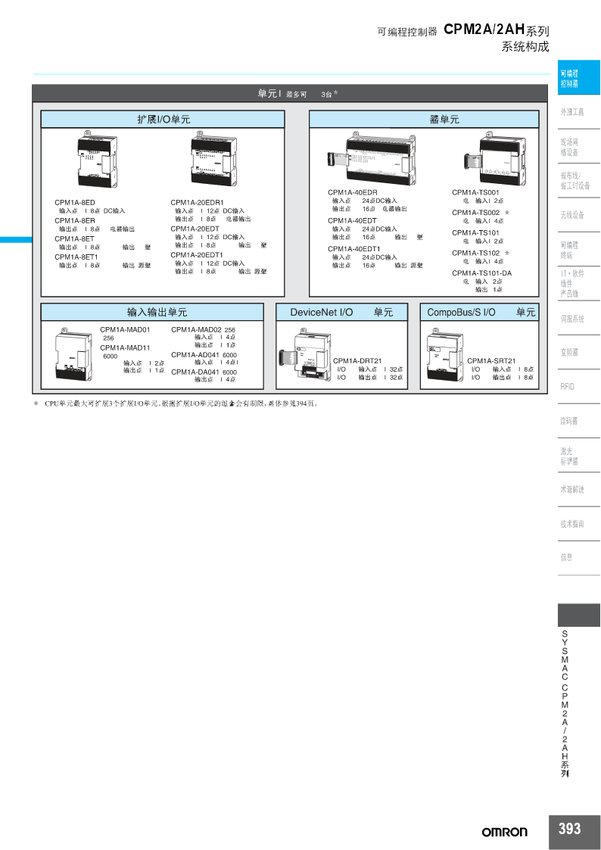Click the CPM1A-AD041 model label
The image size is (601, 850).
[195, 354]
